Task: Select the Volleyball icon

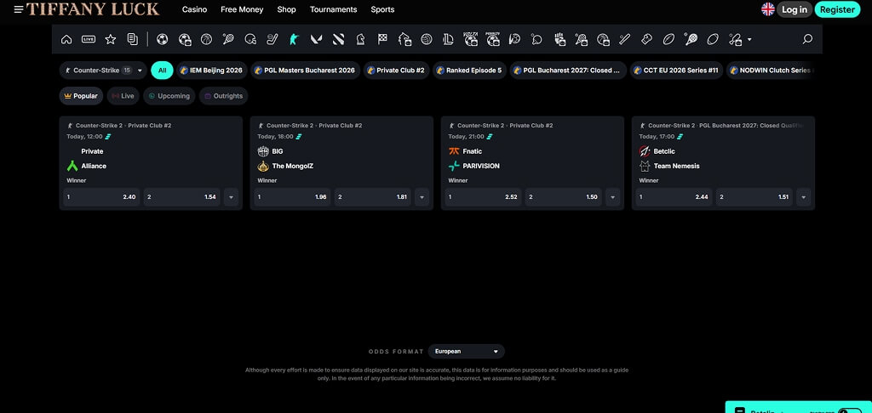Action: click(427, 39)
